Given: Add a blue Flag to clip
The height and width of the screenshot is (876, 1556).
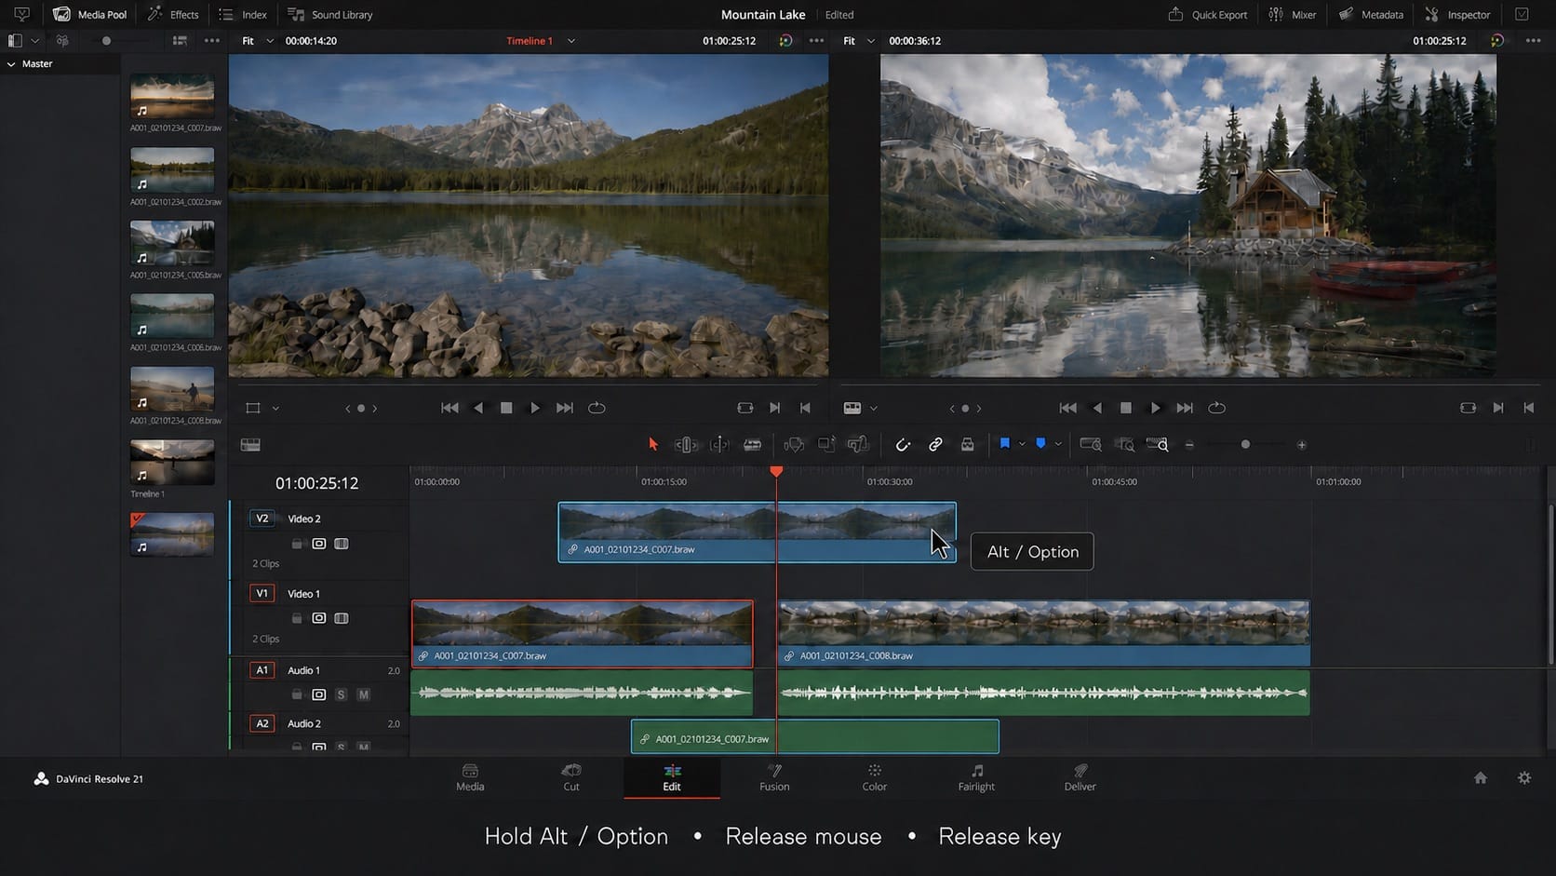Looking at the screenshot, I should click(1005, 444).
